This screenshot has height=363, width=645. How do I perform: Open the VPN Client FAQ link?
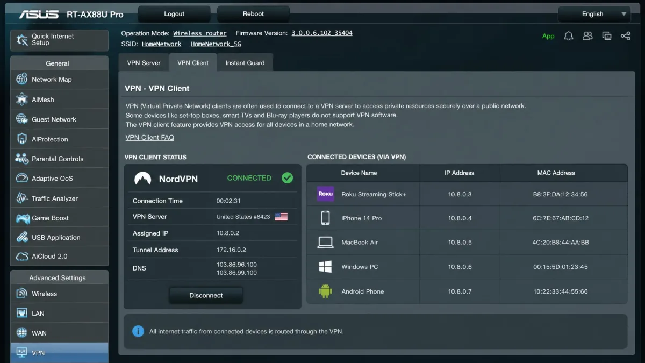(150, 137)
